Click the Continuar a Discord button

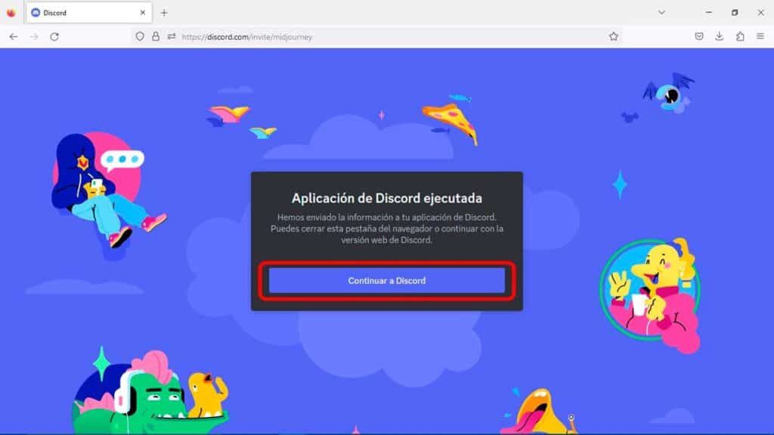click(x=386, y=281)
